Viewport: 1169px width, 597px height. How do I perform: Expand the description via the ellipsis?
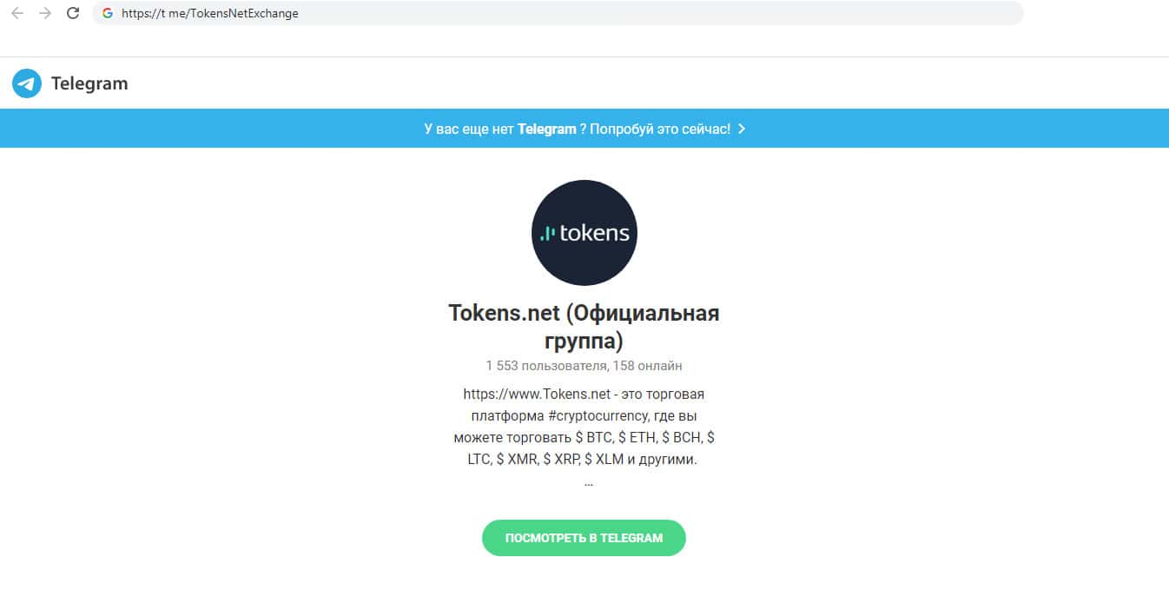[588, 481]
